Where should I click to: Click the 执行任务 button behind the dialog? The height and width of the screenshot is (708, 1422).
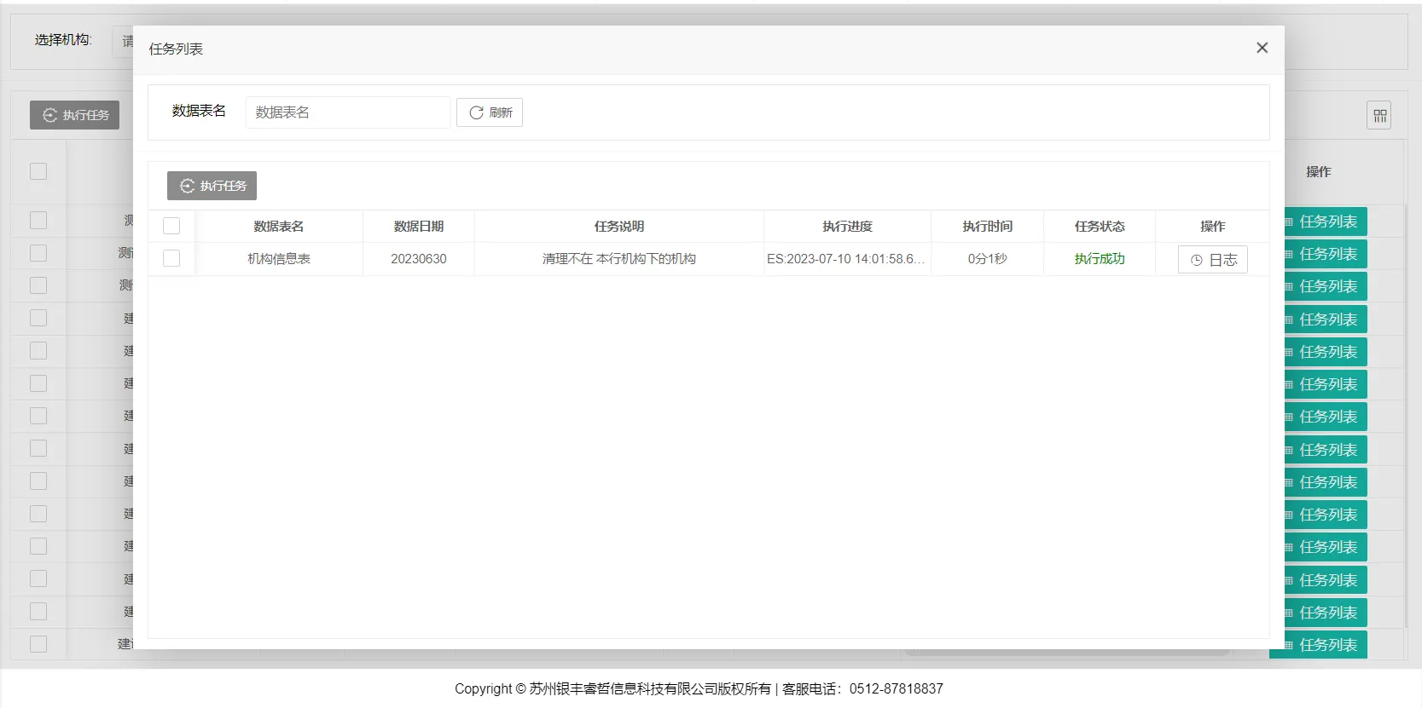(x=75, y=115)
